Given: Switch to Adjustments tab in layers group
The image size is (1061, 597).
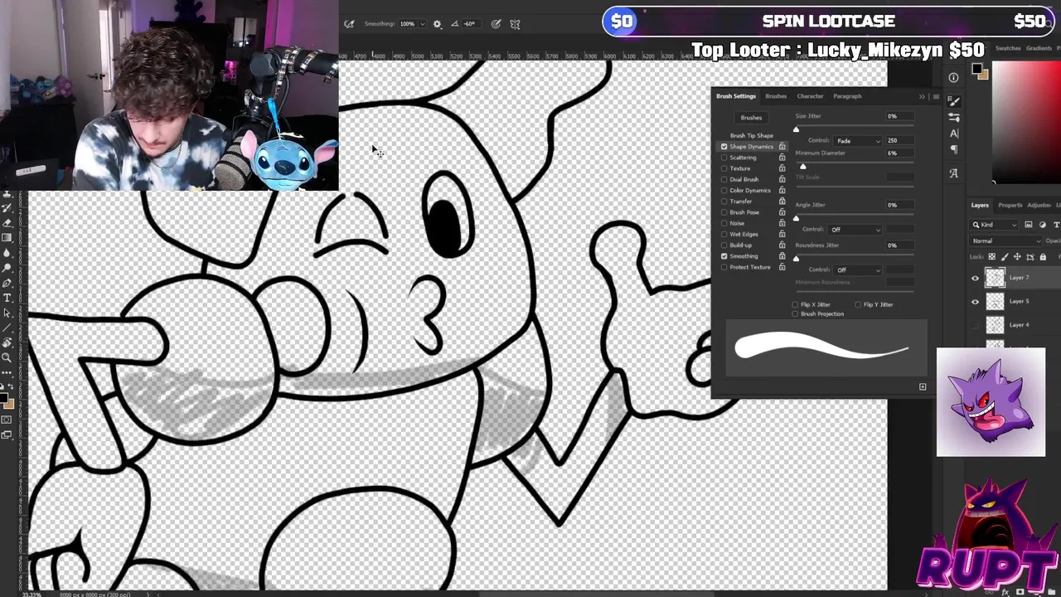Looking at the screenshot, I should [x=1039, y=205].
